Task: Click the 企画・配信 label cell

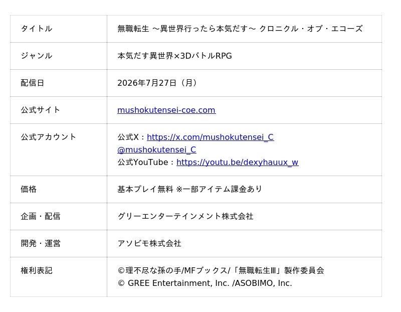Action: [x=59, y=216]
